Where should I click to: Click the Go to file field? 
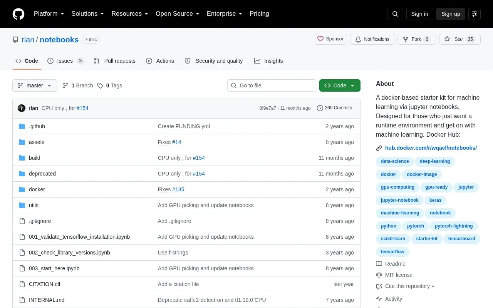pyautogui.click(x=272, y=85)
